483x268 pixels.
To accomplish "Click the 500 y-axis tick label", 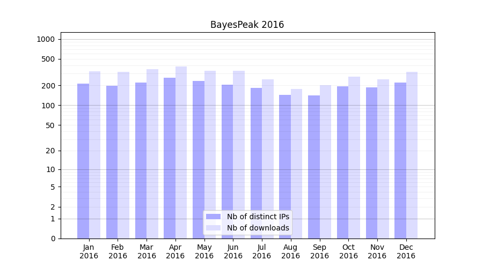I will click(x=49, y=59).
